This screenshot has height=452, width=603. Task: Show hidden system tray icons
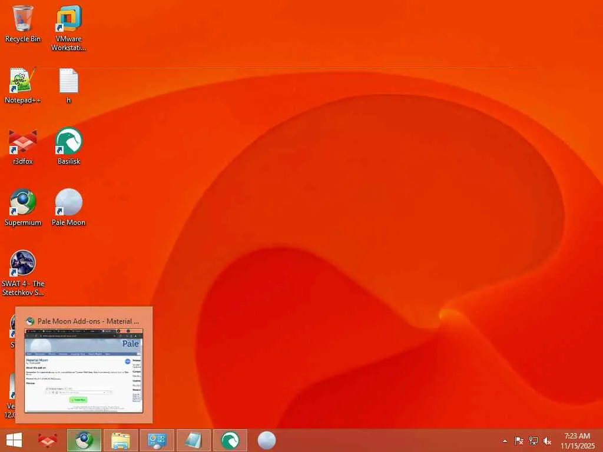click(x=505, y=441)
